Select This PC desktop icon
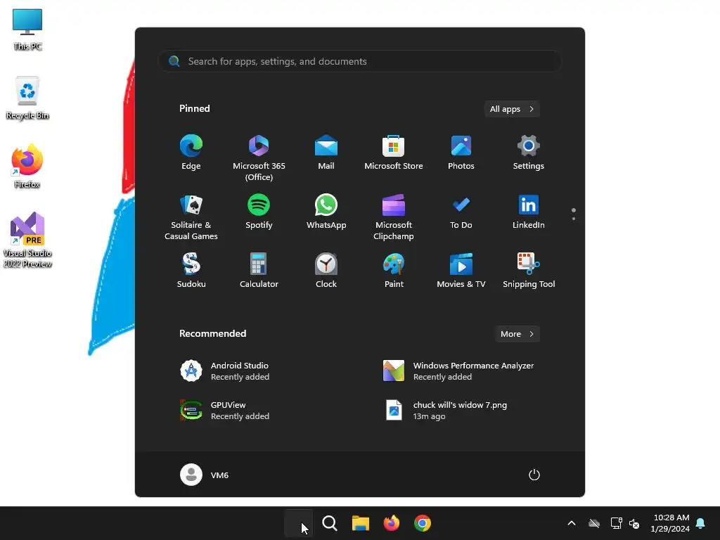The width and height of the screenshot is (720, 540). [27, 29]
